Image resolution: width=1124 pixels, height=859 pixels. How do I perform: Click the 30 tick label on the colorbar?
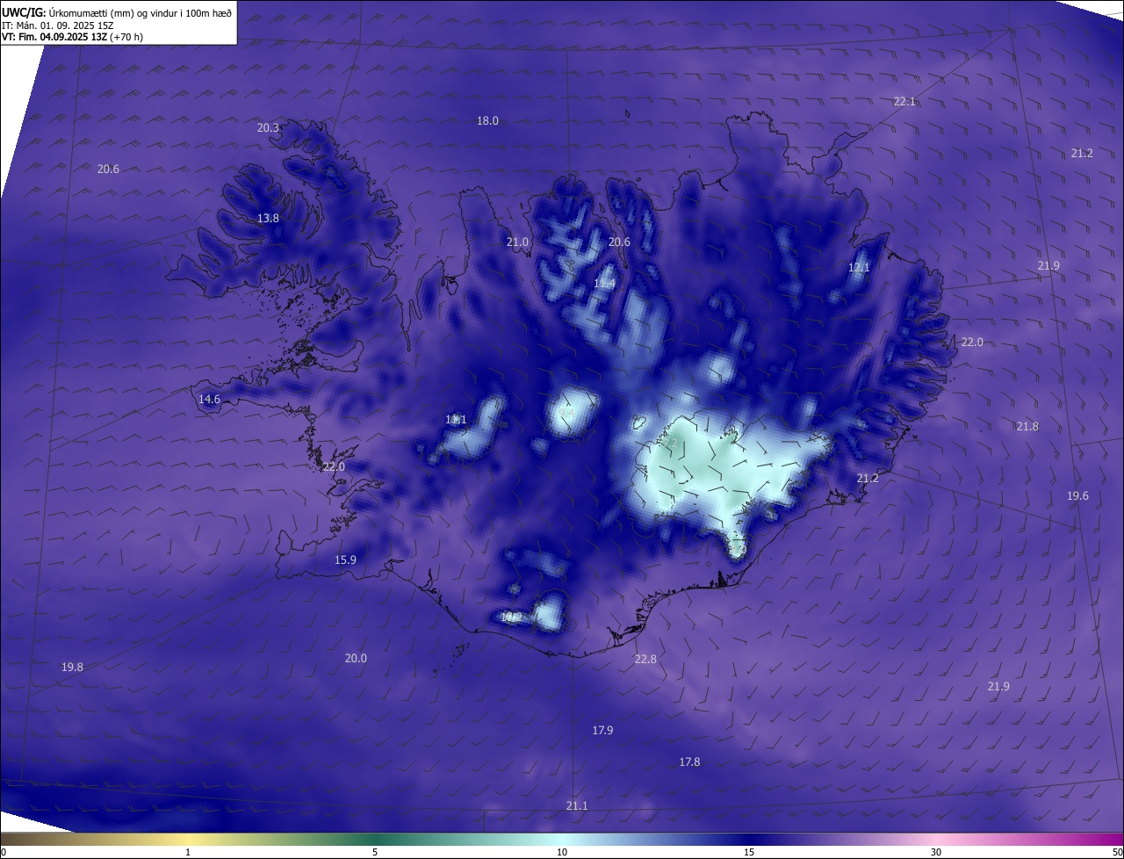[x=936, y=853]
